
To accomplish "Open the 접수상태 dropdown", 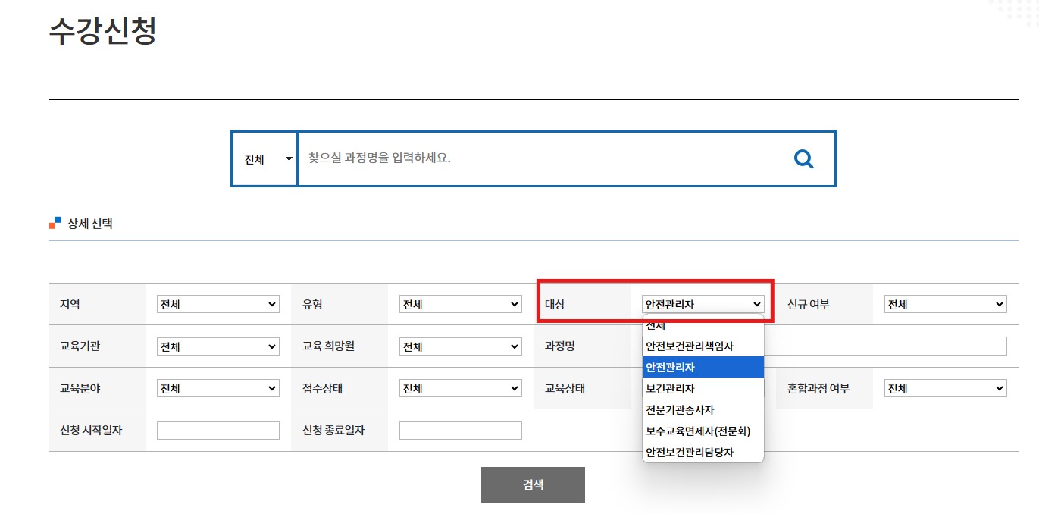I will coord(460,387).
